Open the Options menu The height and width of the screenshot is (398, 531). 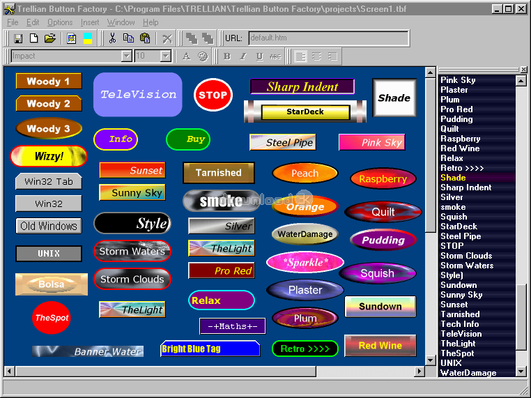click(x=60, y=22)
